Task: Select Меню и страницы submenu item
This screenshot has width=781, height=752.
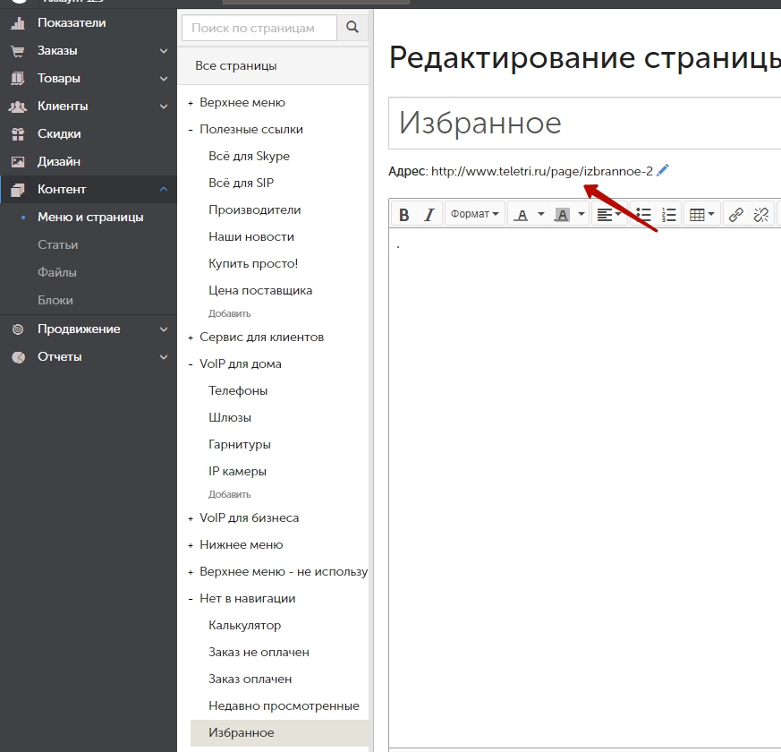Action: [90, 218]
